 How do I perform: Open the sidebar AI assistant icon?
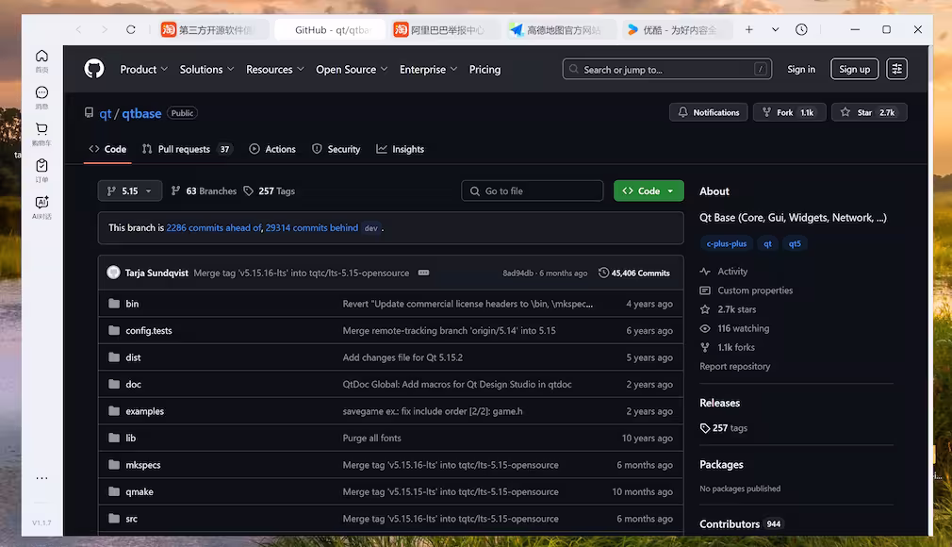[41, 202]
